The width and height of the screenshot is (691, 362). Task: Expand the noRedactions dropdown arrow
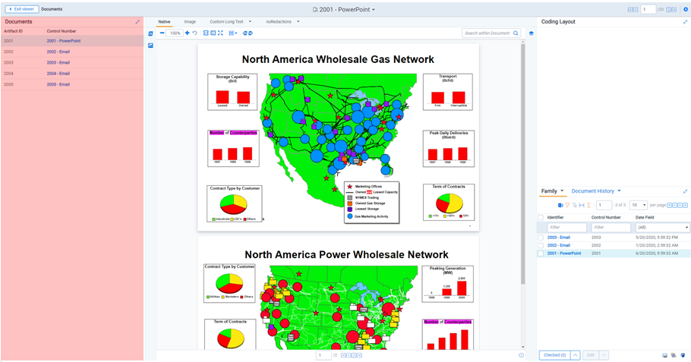click(298, 21)
